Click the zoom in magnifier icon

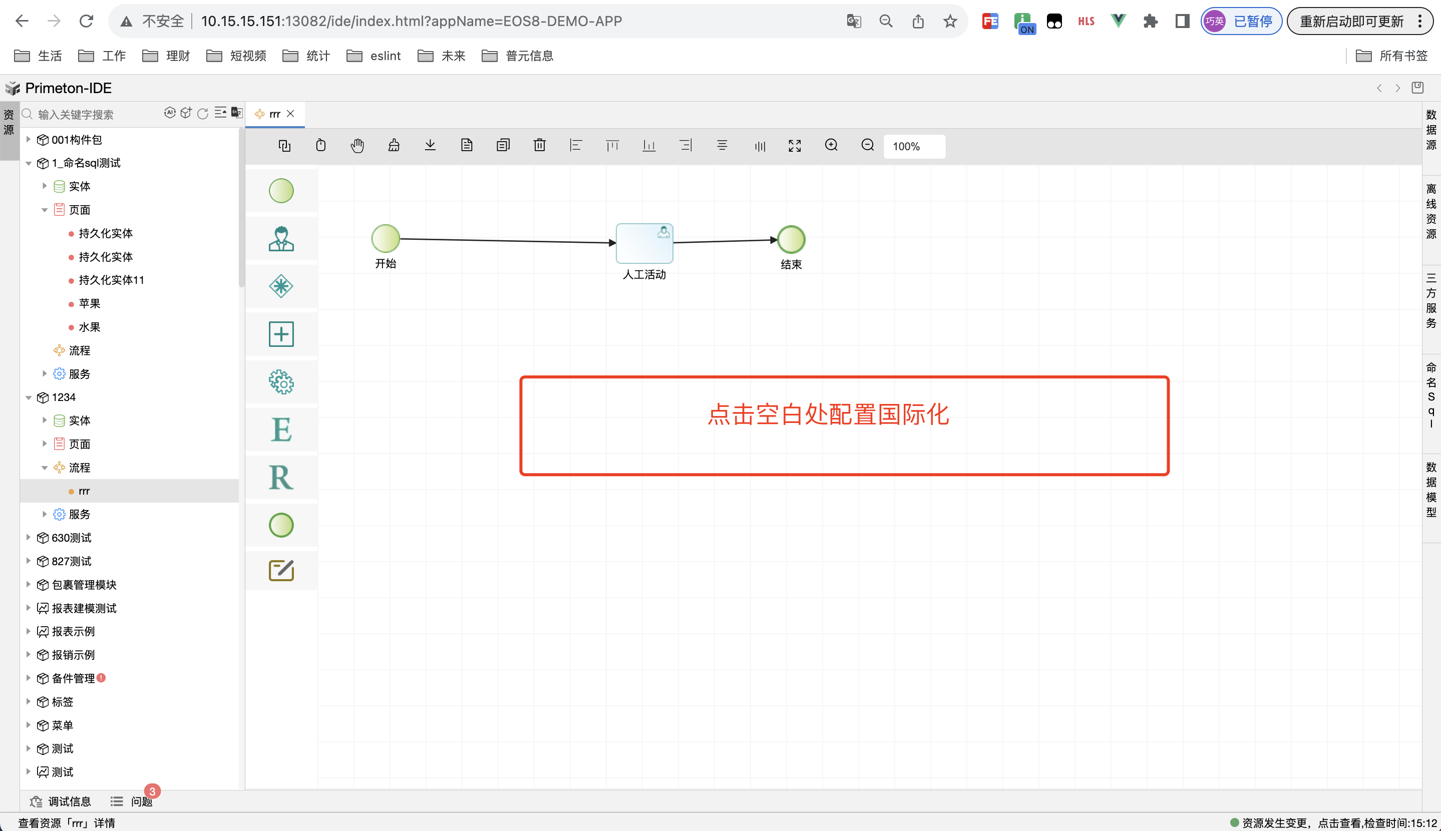pyautogui.click(x=831, y=146)
